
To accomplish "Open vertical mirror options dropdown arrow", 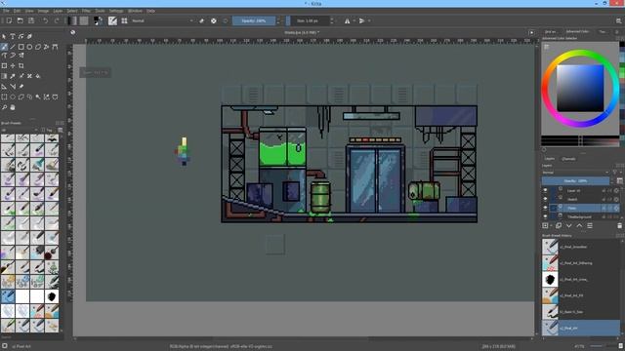I will click(369, 20).
